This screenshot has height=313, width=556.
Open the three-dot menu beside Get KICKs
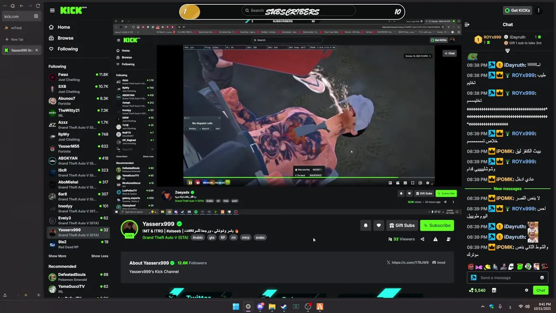539,10
